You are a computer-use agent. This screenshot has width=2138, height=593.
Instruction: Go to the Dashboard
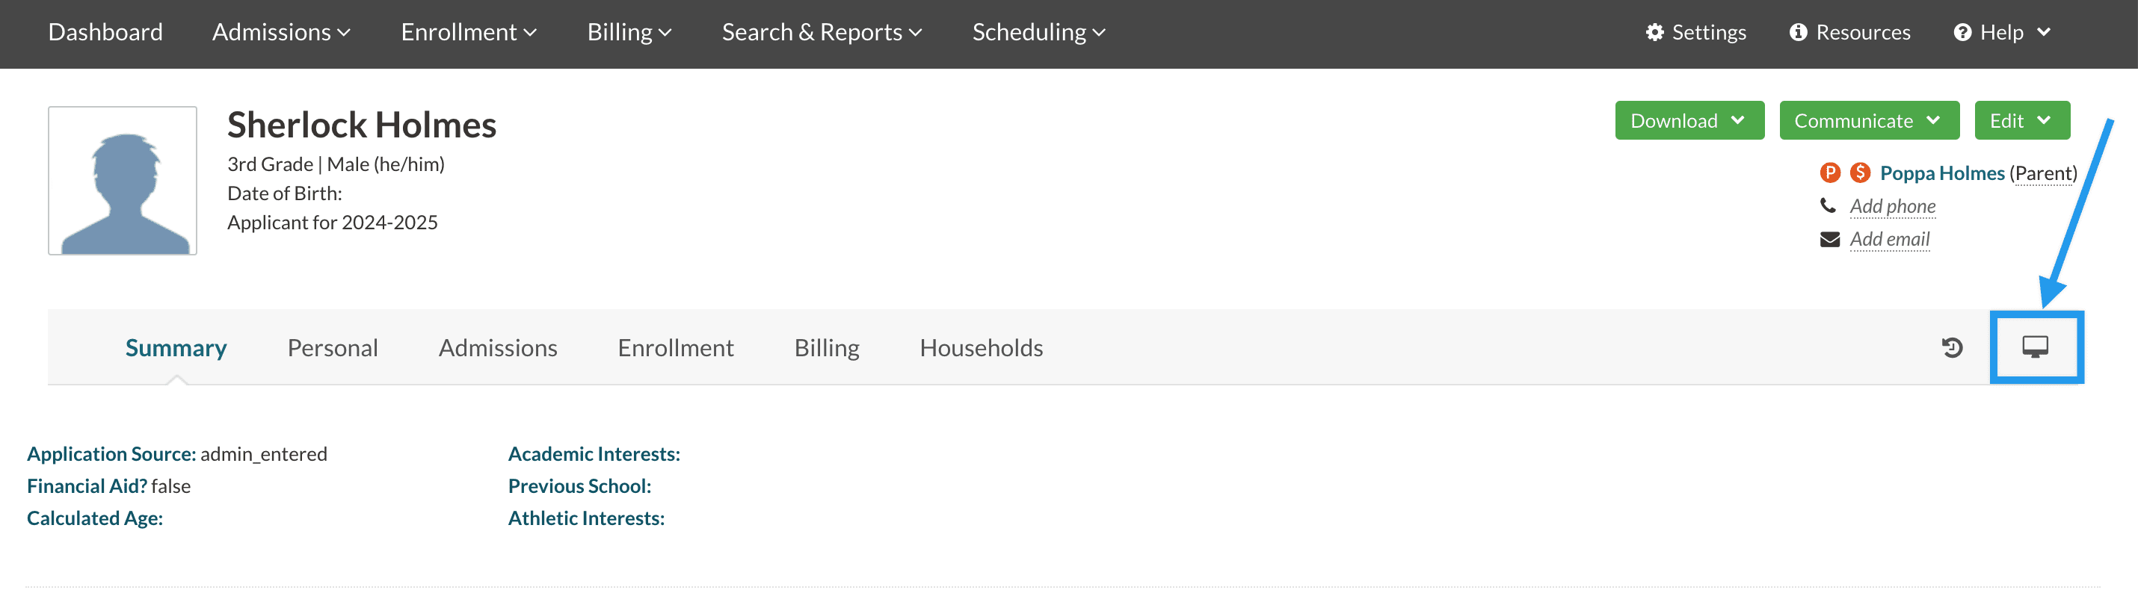[105, 32]
